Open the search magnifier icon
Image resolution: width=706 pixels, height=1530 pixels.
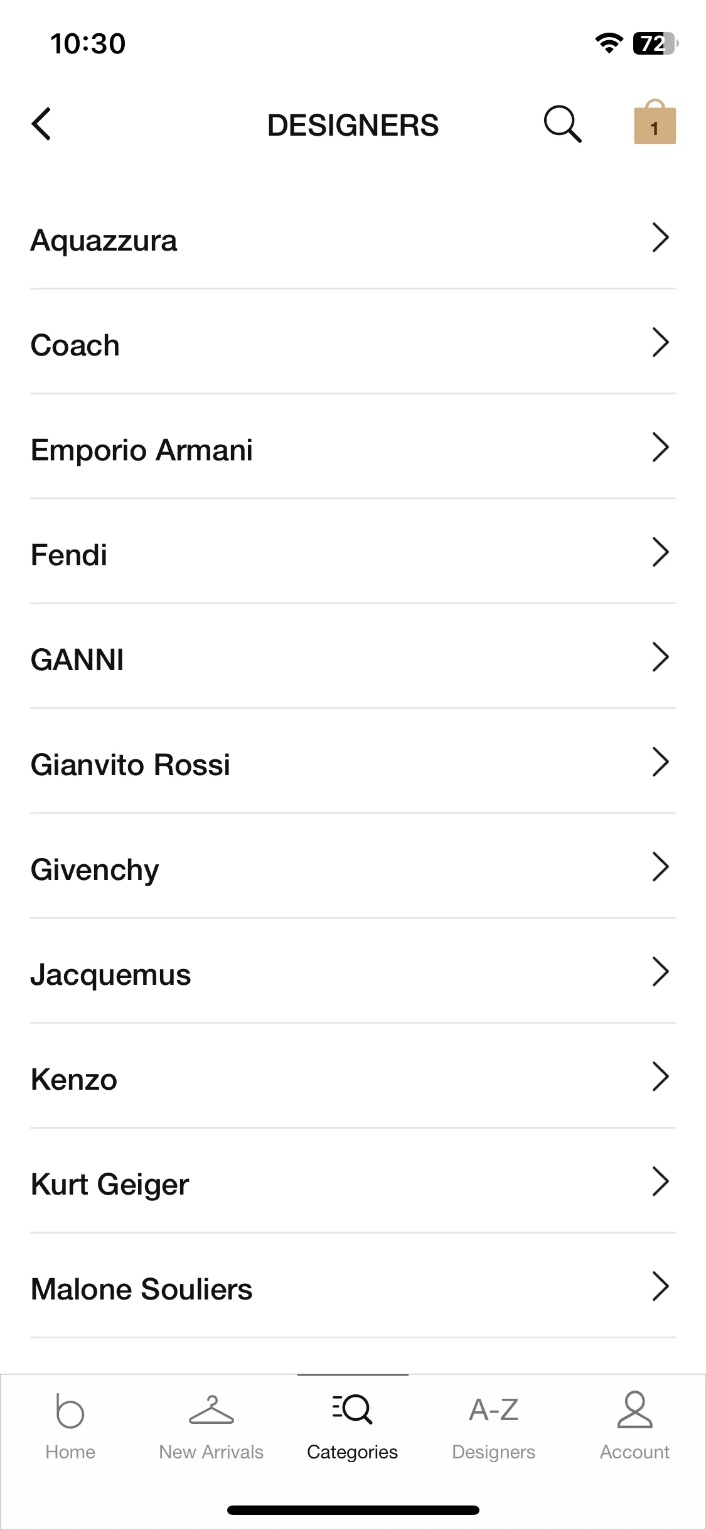(562, 124)
